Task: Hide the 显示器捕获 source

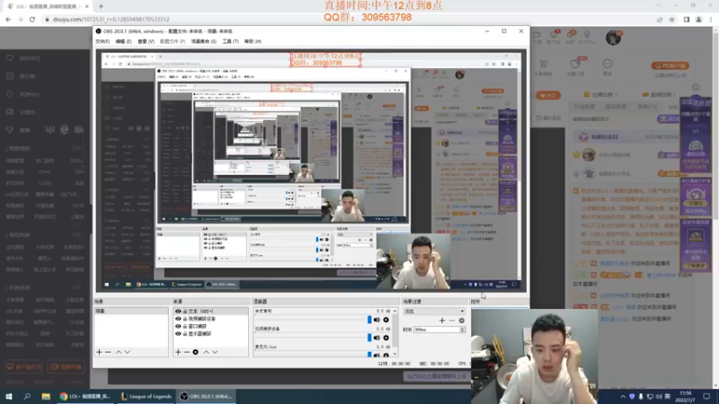Action: (x=178, y=333)
